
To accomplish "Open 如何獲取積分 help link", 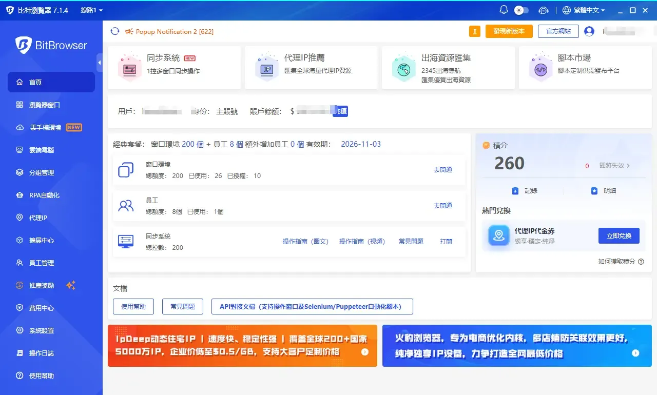I will (x=621, y=262).
